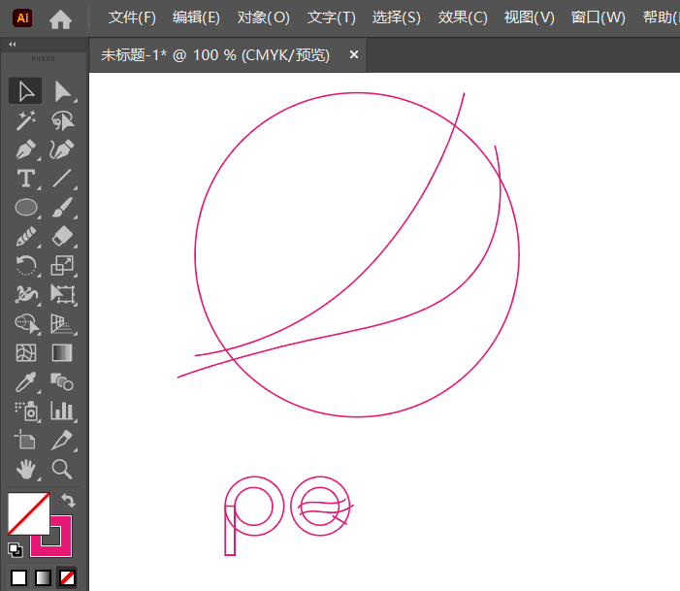This screenshot has height=591, width=680.
Task: Select the Perspective Grid tool
Action: [x=62, y=324]
